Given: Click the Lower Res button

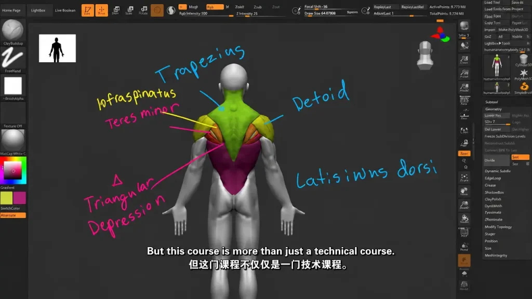Looking at the screenshot, I should tap(497, 116).
